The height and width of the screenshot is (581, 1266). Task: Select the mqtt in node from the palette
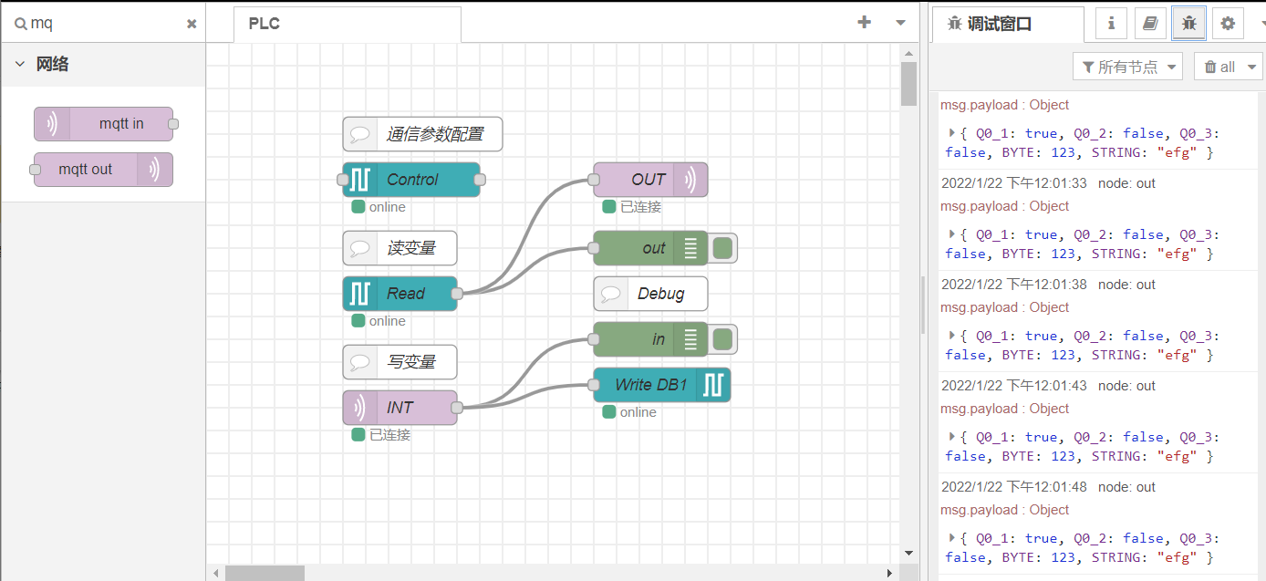(x=104, y=123)
